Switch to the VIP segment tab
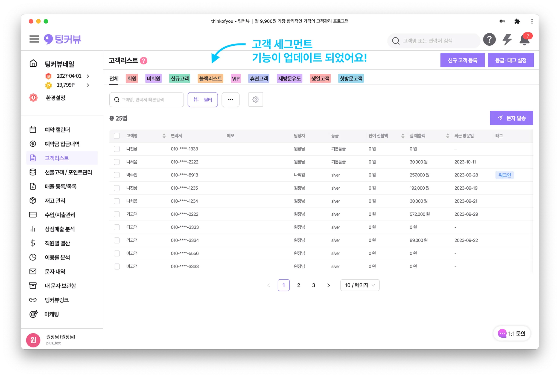The width and height of the screenshot is (560, 377). coord(236,79)
